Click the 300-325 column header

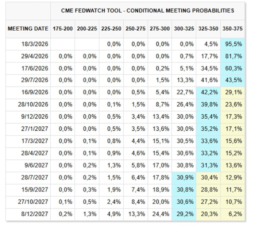point(184,29)
